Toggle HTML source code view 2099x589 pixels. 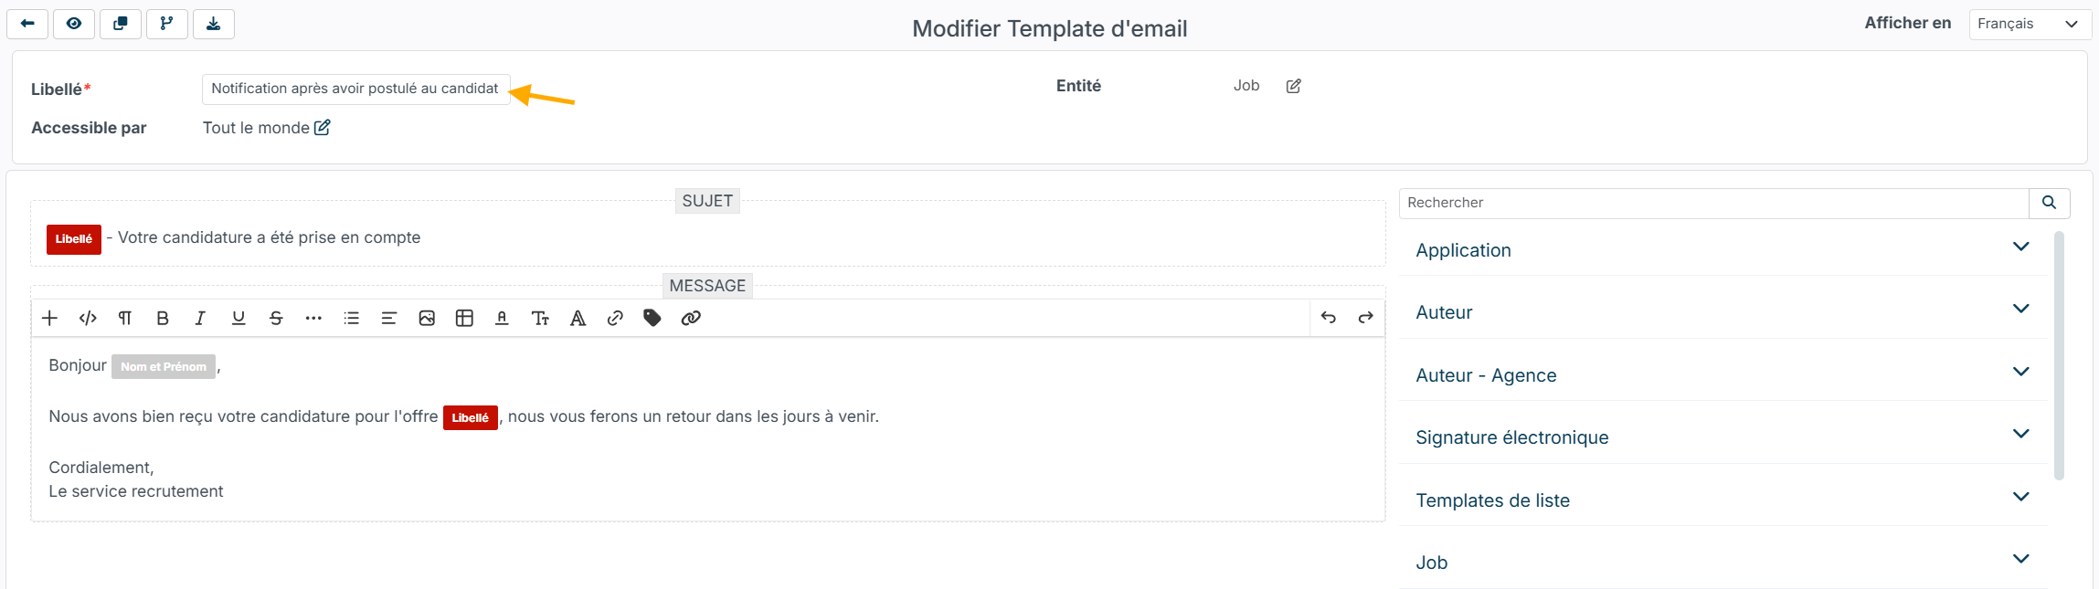pos(88,318)
